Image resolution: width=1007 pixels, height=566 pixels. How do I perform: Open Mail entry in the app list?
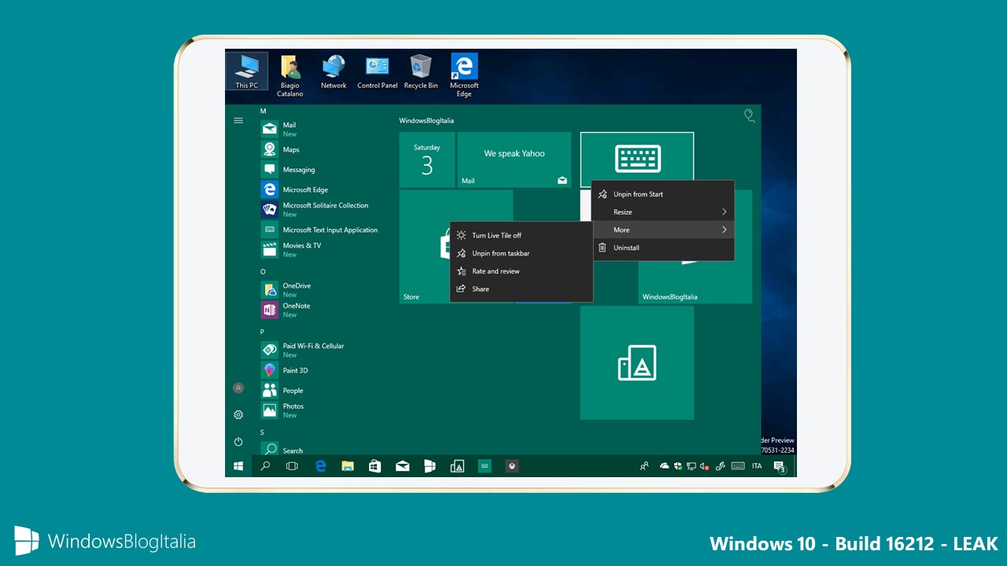click(319, 129)
